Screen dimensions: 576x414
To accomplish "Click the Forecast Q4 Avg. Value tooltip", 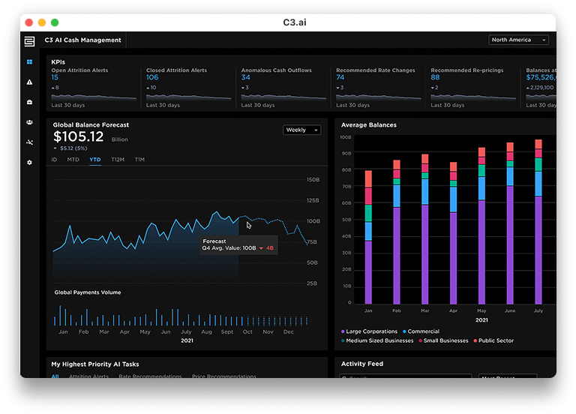I will point(238,244).
